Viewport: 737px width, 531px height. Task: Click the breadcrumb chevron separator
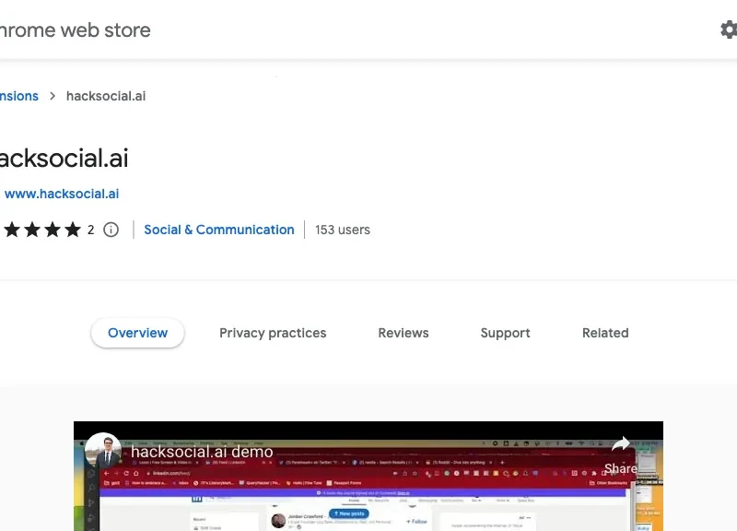pos(53,96)
